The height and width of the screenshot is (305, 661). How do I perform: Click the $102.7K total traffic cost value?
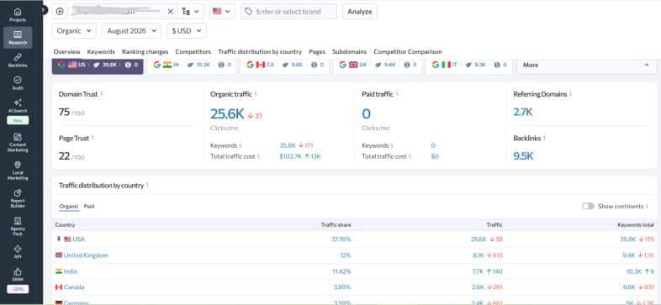(x=290, y=156)
